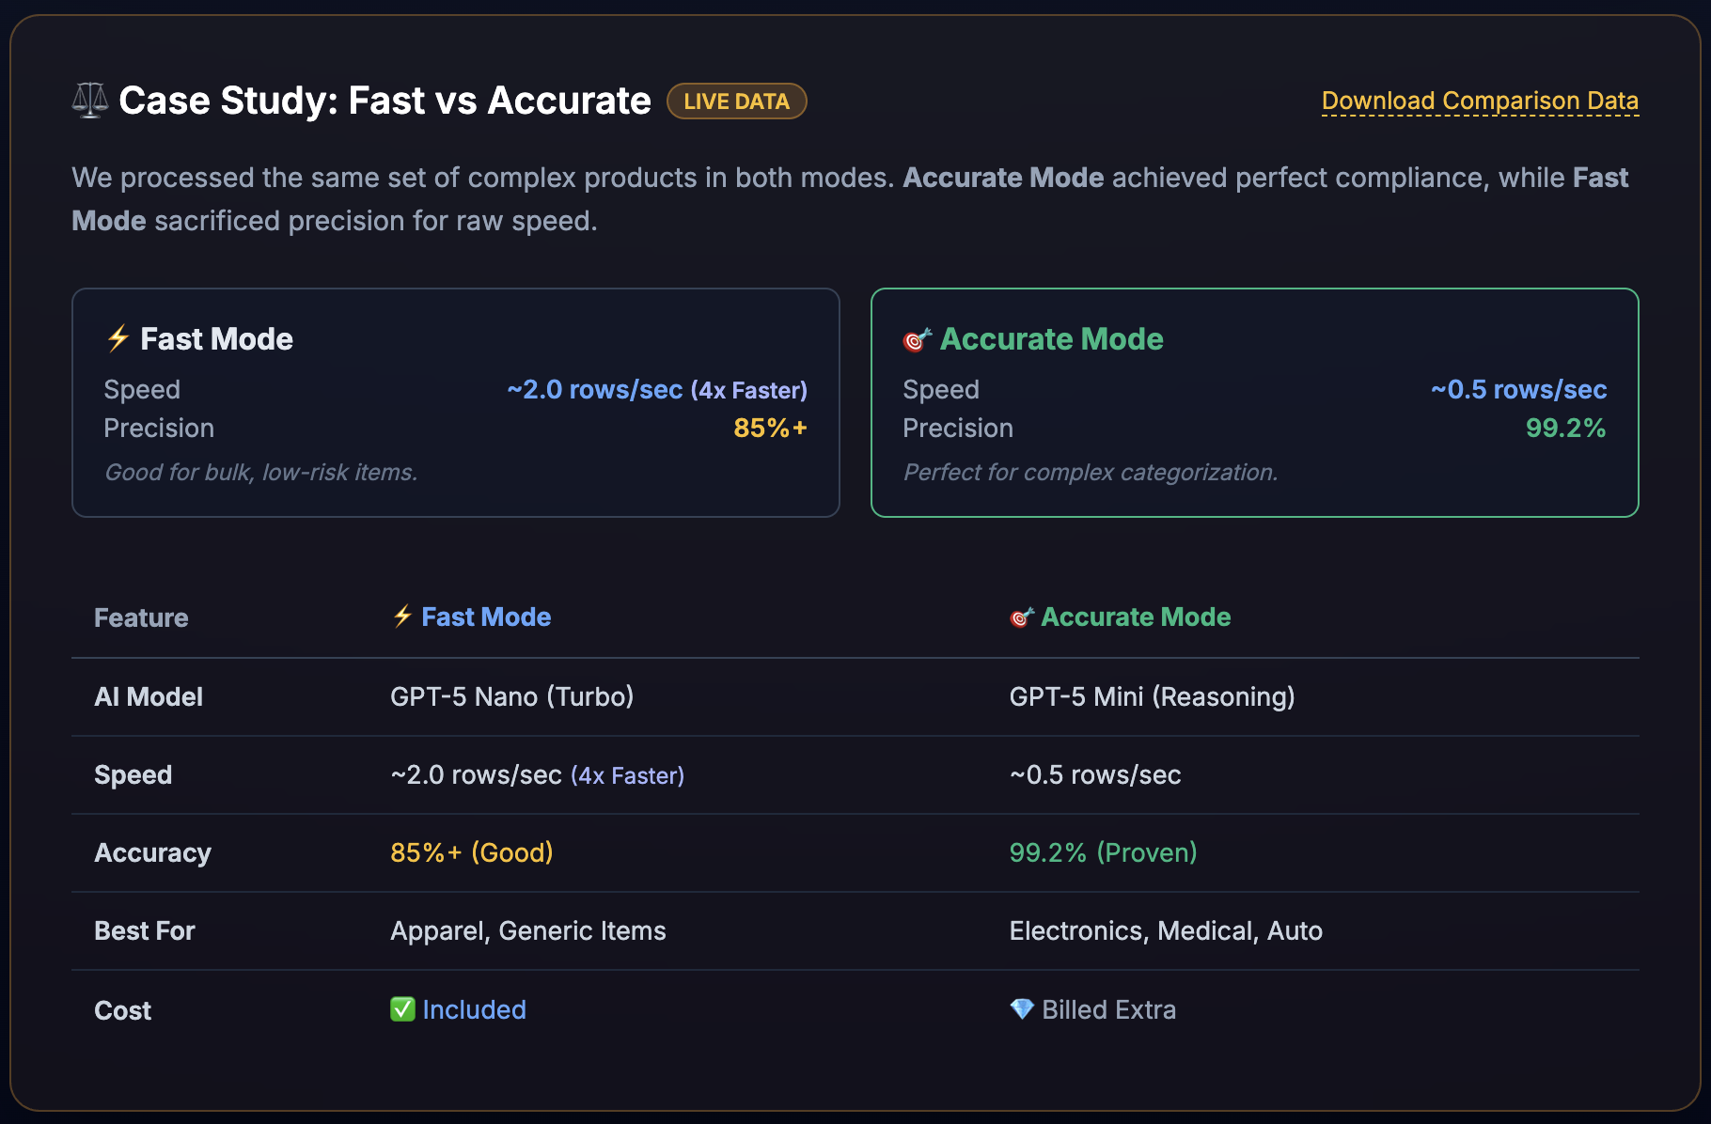1711x1124 pixels.
Task: Select the Fast Mode card title
Action: (x=216, y=339)
